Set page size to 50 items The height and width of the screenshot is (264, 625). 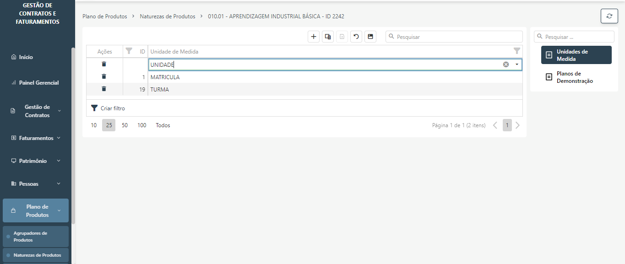[x=125, y=125]
